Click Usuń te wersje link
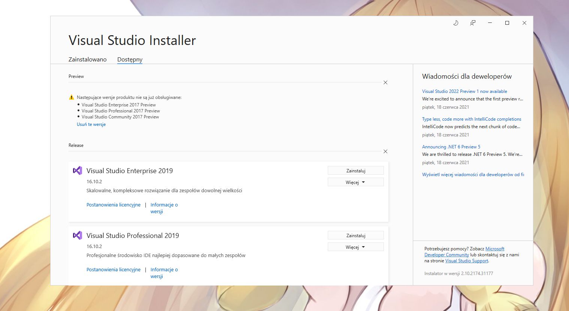Viewport: 569px width, 311px height. point(91,124)
